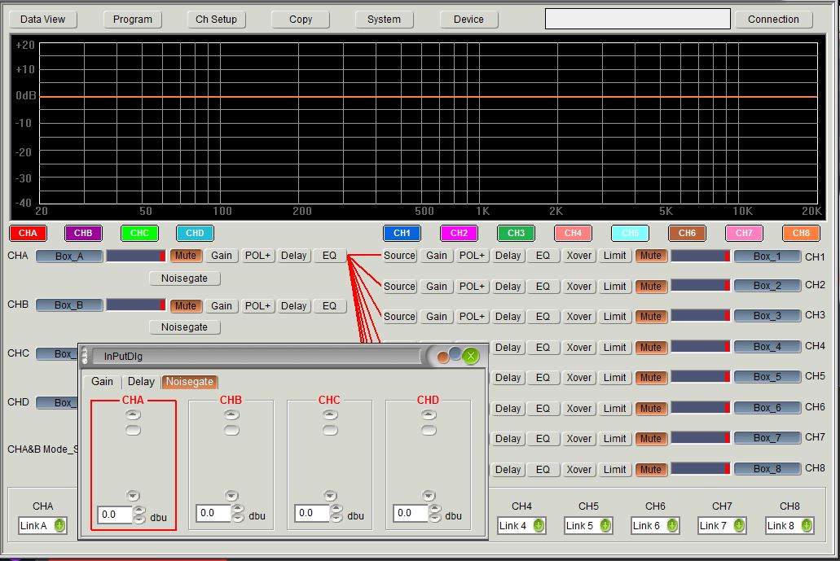Select the cyan CHD channel color button
The image size is (840, 561).
195,233
